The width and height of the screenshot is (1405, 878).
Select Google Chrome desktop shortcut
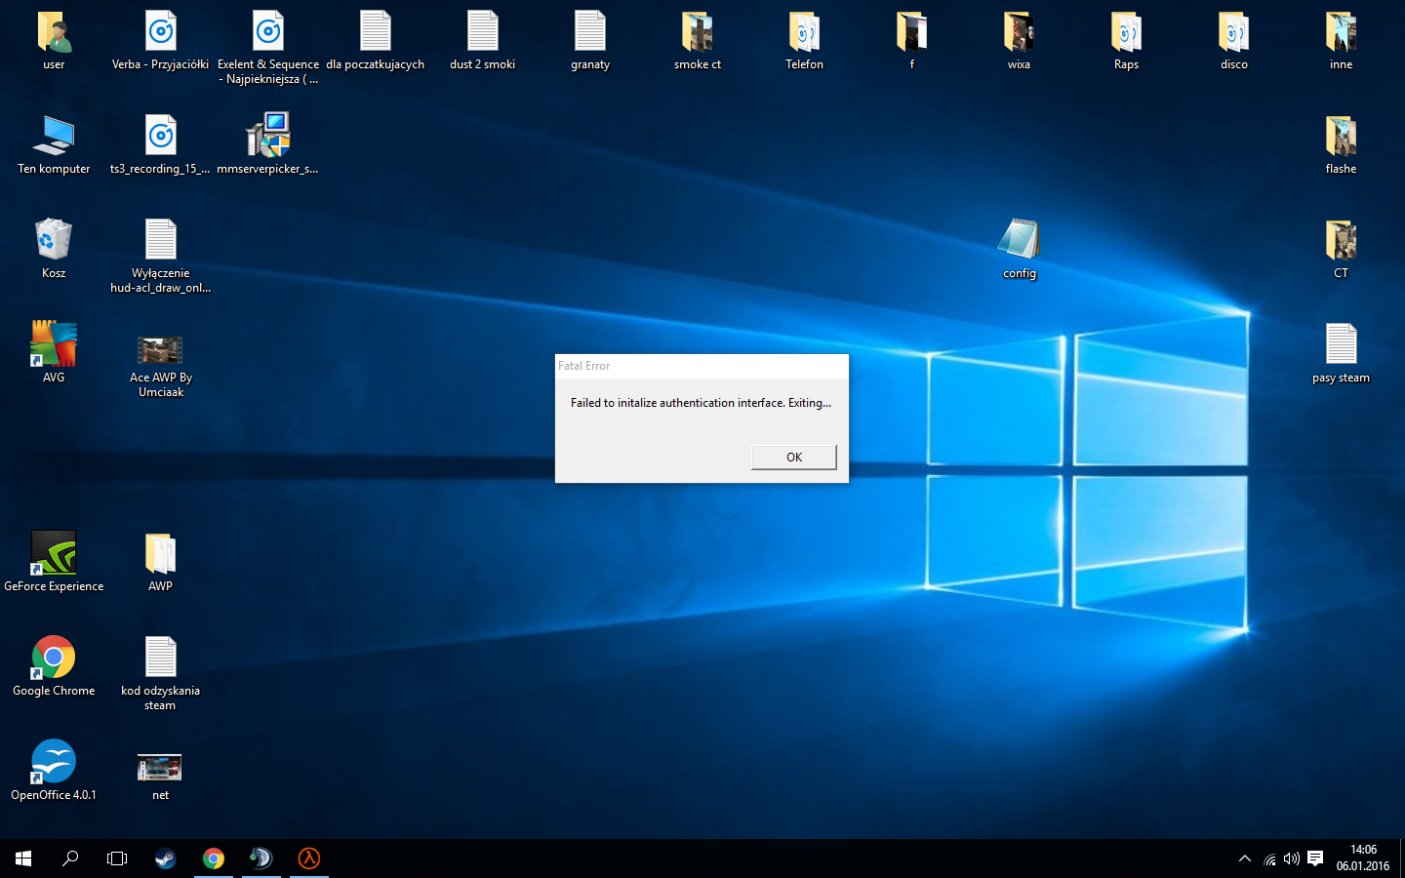pos(54,666)
